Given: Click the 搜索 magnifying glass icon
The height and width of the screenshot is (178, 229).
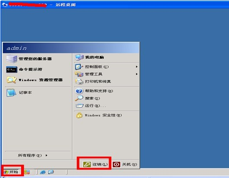Looking at the screenshot, I should click(79, 98).
